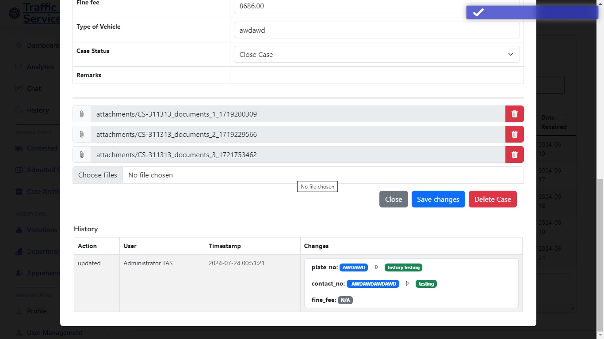Click the arrow between AWDAWD and history testing
Image resolution: width=604 pixels, height=339 pixels.
tap(377, 267)
